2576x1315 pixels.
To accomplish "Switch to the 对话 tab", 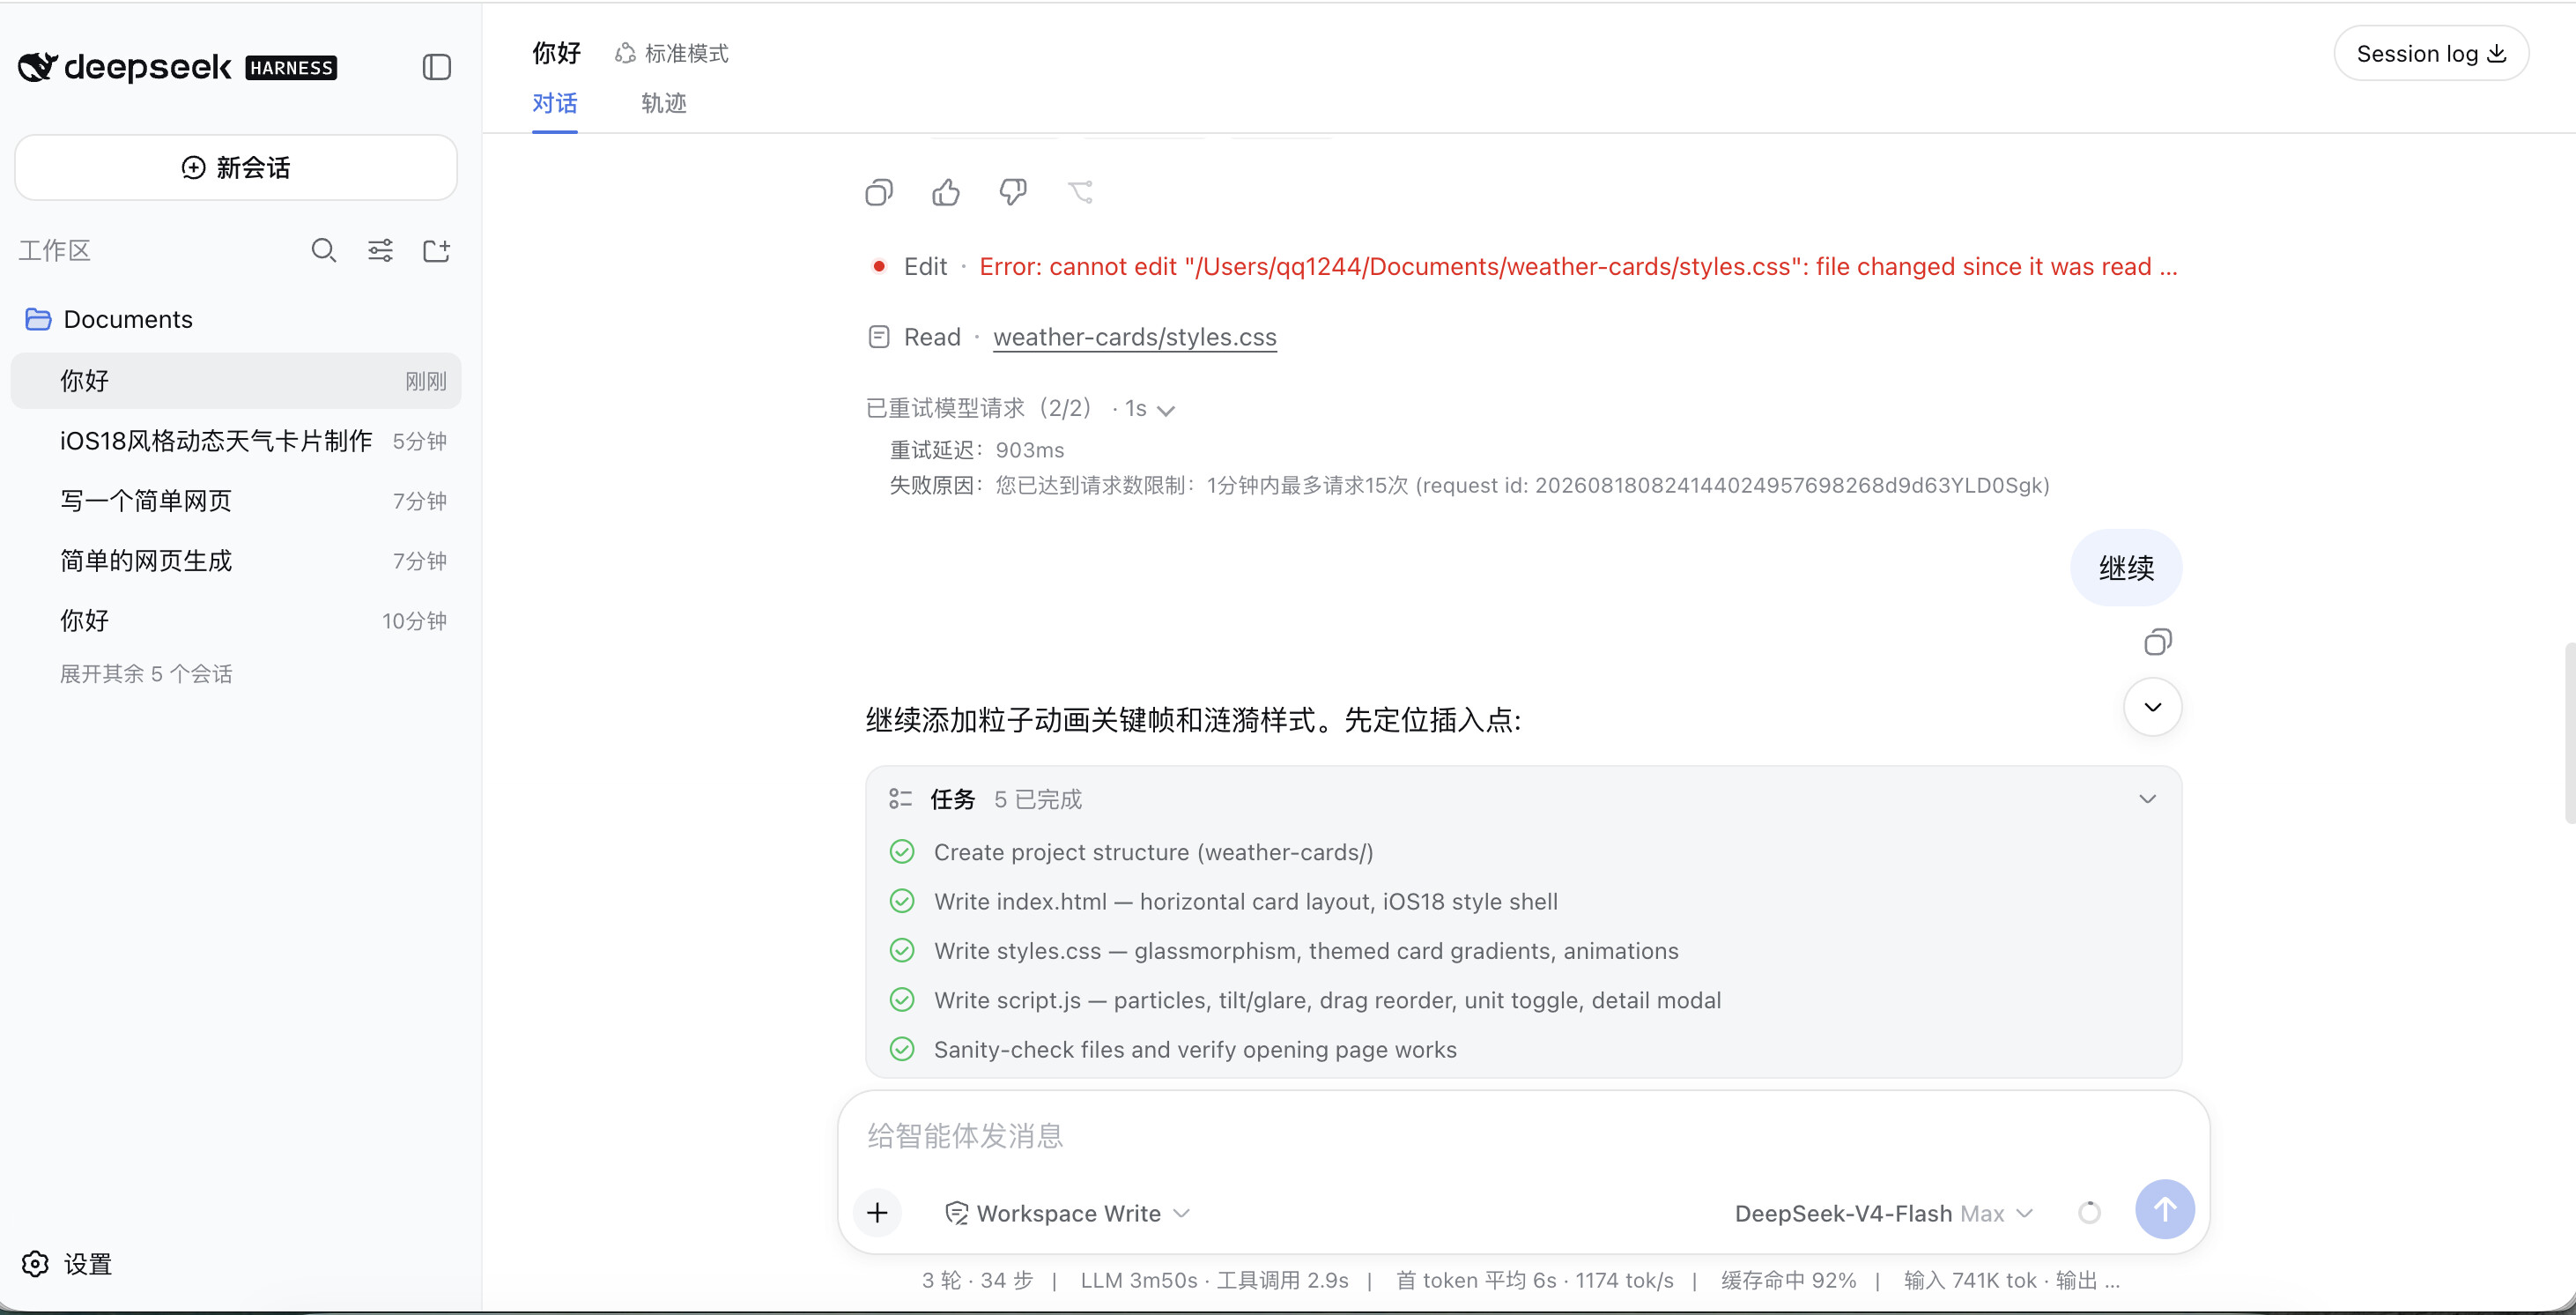I will pos(555,103).
